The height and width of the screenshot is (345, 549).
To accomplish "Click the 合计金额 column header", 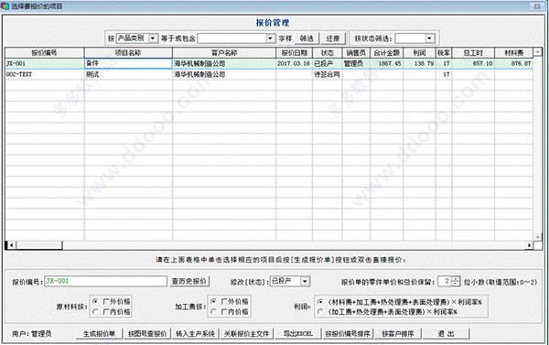I will (386, 53).
